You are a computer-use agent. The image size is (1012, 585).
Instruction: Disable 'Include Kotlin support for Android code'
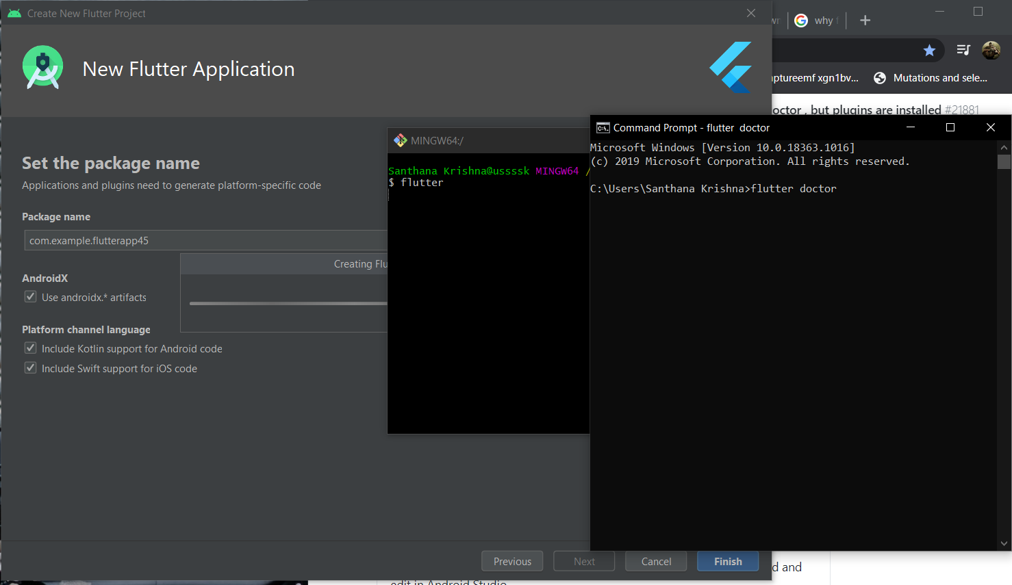30,348
